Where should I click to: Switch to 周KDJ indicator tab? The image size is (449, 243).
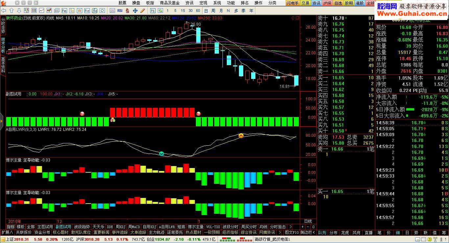coord(121,227)
